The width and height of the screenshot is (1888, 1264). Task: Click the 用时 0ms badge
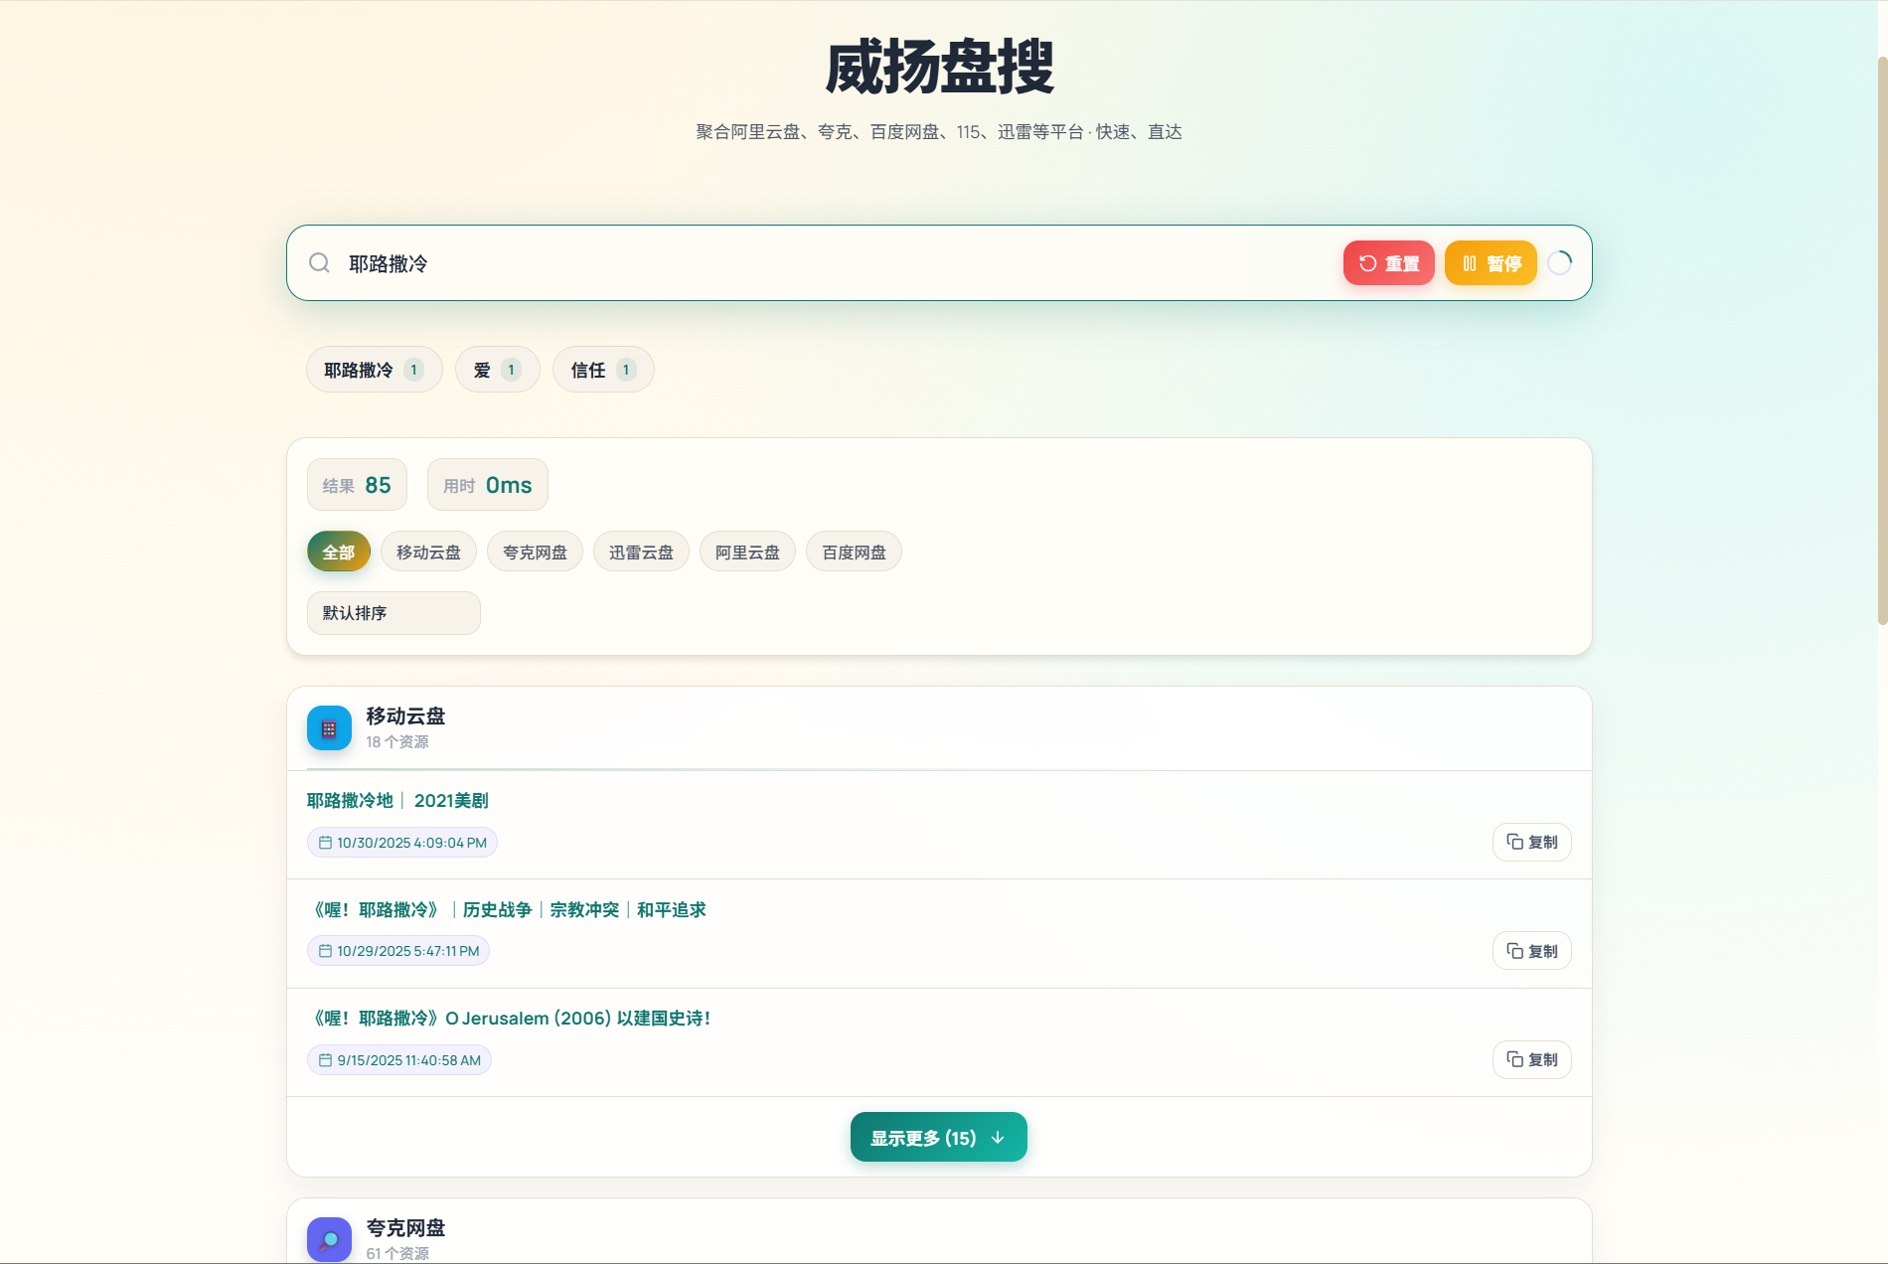pos(487,485)
